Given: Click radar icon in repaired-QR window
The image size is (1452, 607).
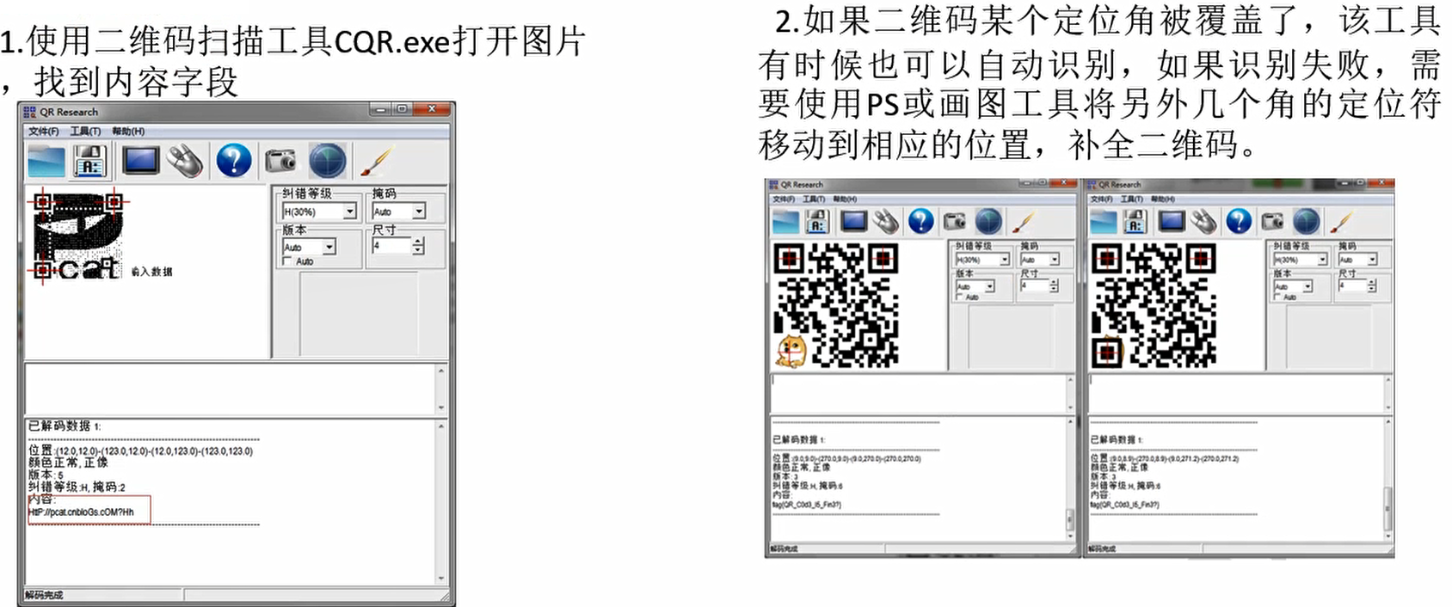Looking at the screenshot, I should coord(1306,222).
